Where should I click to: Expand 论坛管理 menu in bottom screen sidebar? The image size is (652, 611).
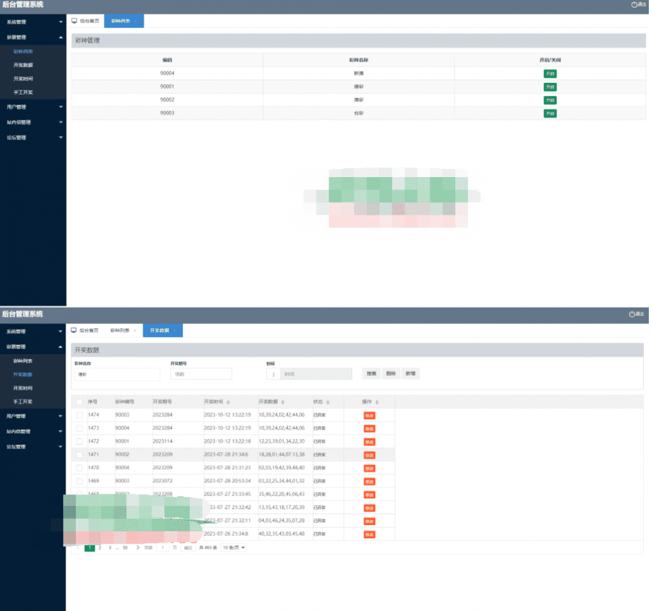[x=33, y=447]
